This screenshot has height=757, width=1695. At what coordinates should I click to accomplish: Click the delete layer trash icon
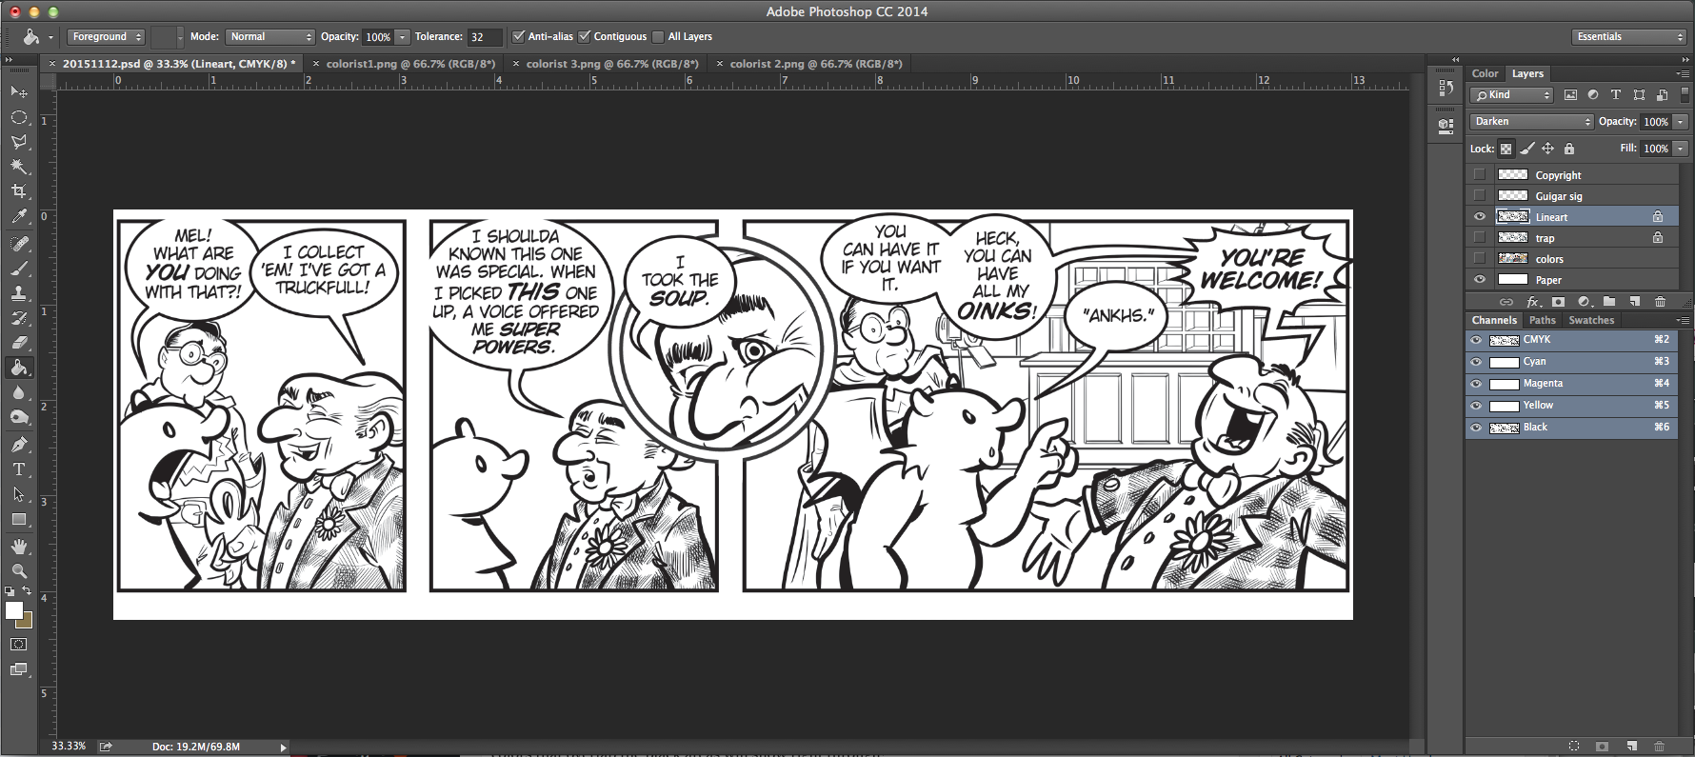[x=1660, y=302]
